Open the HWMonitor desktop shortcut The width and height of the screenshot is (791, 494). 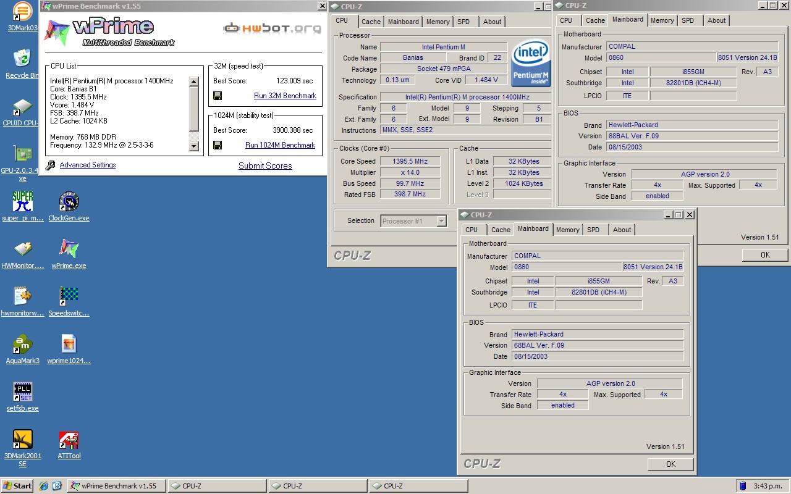(x=23, y=254)
